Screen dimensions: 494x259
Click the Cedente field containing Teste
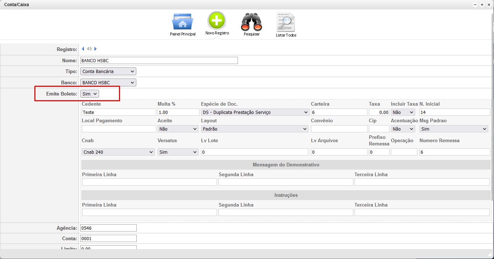[x=119, y=112]
